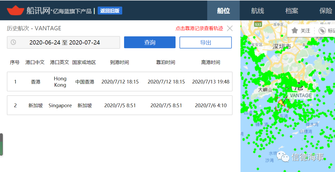
Task: Click the 关注 follow label
Action: click(305, 31)
